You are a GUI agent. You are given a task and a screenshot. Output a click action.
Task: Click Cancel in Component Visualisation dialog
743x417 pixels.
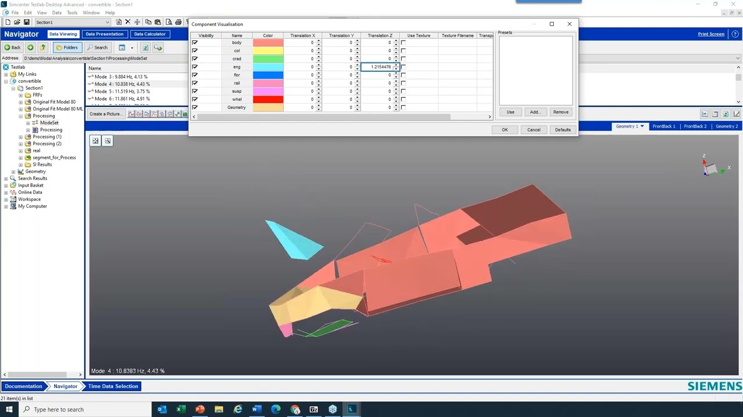coord(533,130)
